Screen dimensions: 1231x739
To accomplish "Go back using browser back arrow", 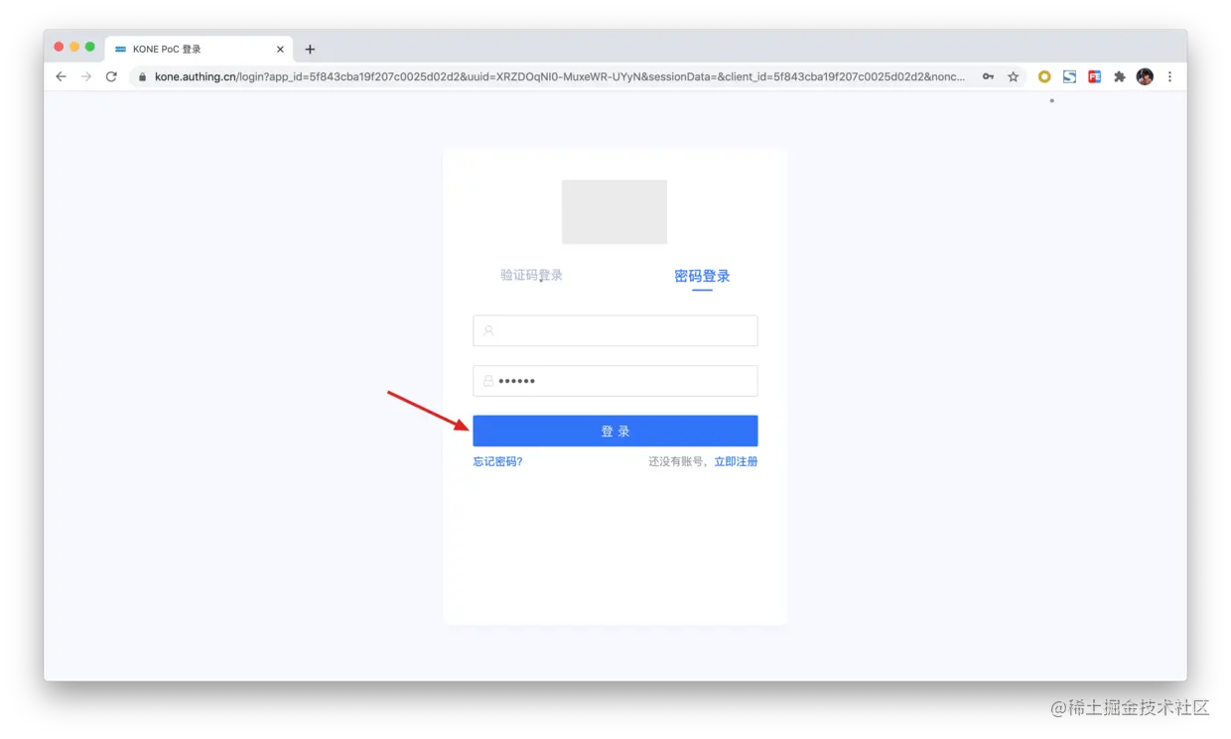I will pyautogui.click(x=62, y=76).
